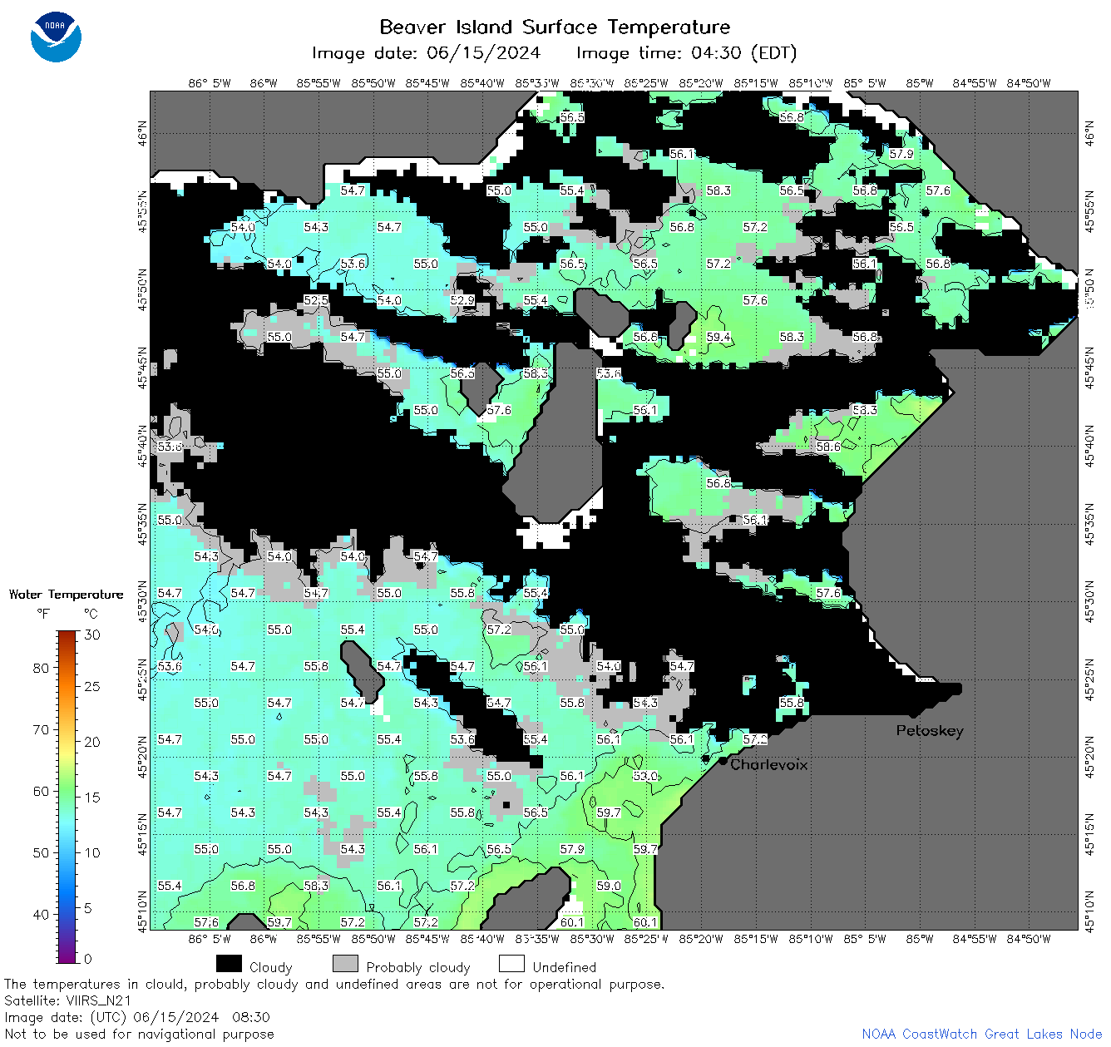Image resolution: width=1111 pixels, height=1047 pixels.
Task: Click the 63.0 temperature reading near Charlevoix
Action: [x=645, y=776]
